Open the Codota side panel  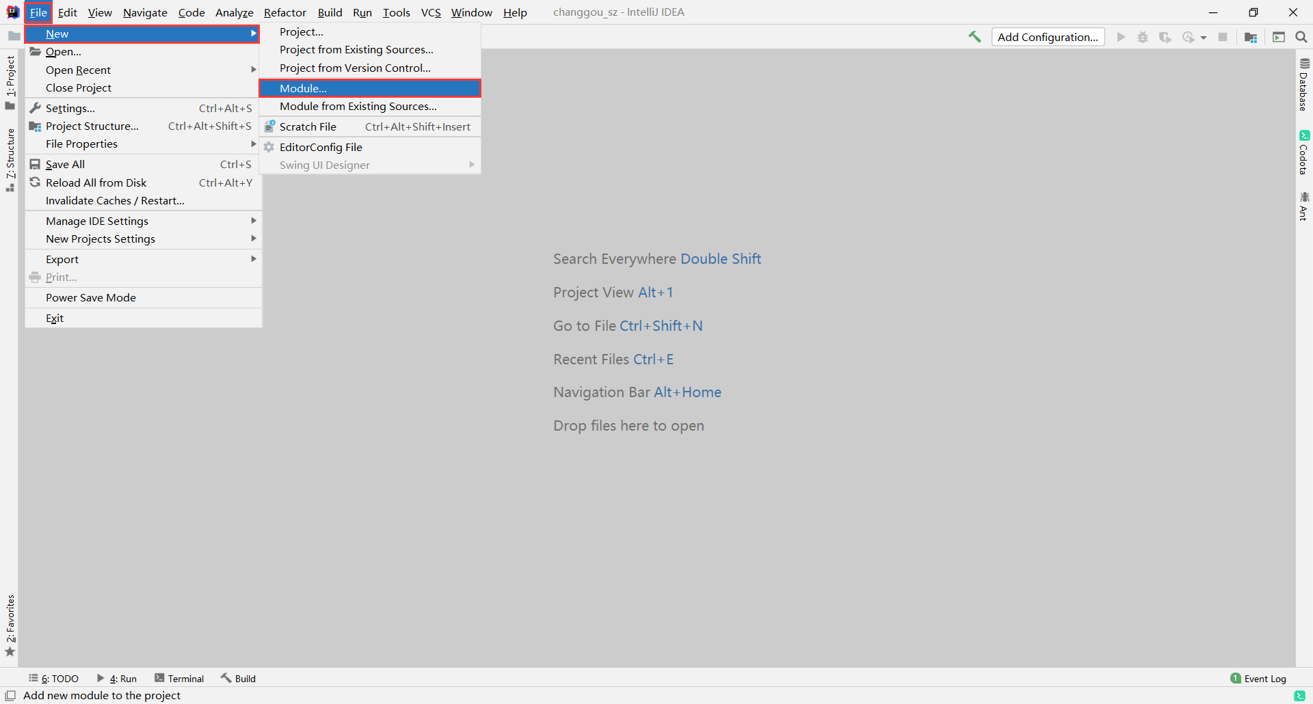coord(1304,152)
